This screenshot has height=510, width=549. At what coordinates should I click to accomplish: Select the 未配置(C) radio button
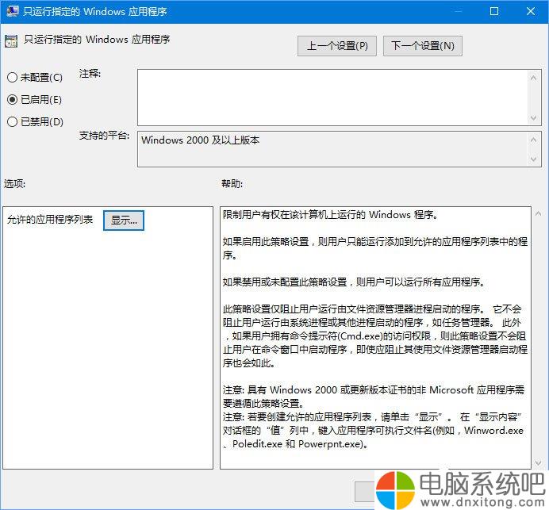(12, 78)
